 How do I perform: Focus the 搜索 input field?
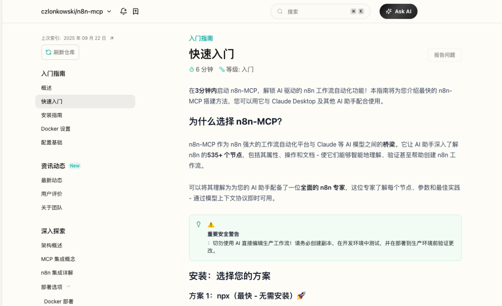[316, 12]
